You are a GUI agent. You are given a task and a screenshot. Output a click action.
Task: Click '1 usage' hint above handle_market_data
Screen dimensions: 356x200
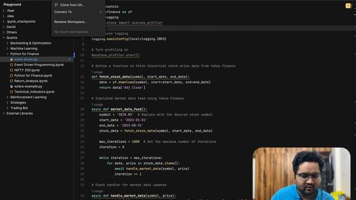(97, 191)
